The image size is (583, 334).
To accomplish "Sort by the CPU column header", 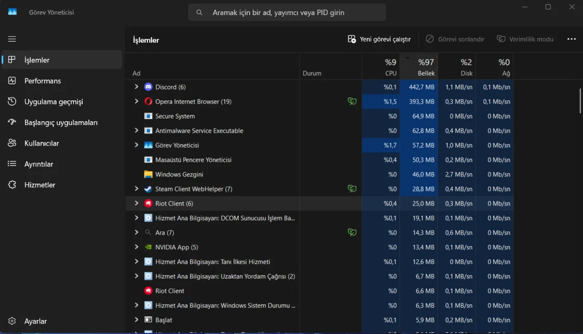I will pyautogui.click(x=381, y=67).
